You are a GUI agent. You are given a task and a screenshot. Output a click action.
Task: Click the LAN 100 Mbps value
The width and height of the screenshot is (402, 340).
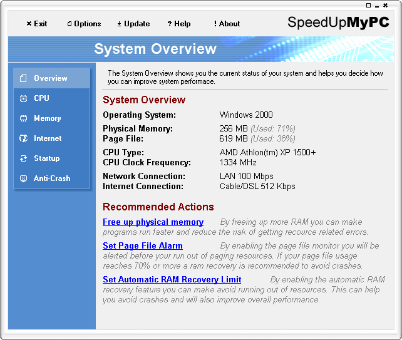[246, 176]
